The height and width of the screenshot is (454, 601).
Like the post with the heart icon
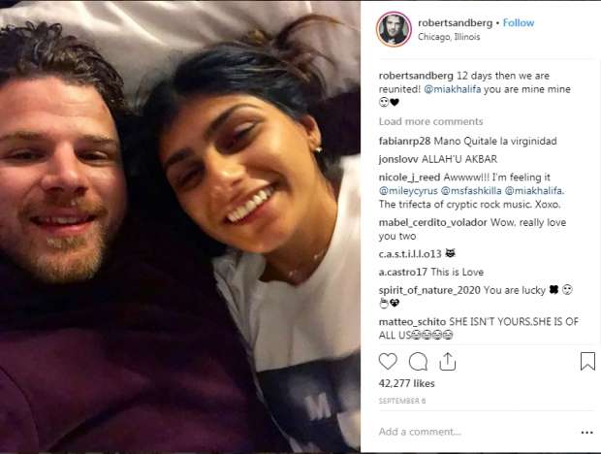(x=388, y=361)
